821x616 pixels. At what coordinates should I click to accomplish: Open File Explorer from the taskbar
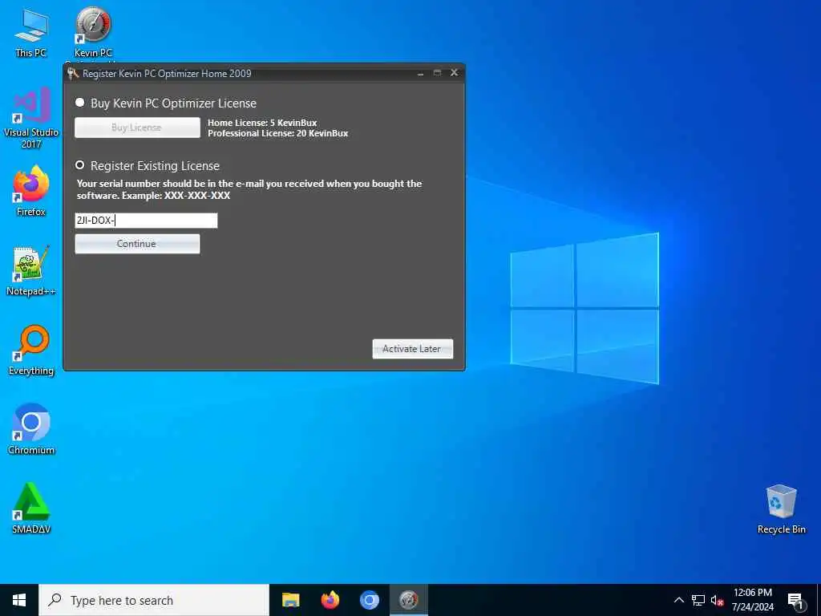pyautogui.click(x=290, y=600)
